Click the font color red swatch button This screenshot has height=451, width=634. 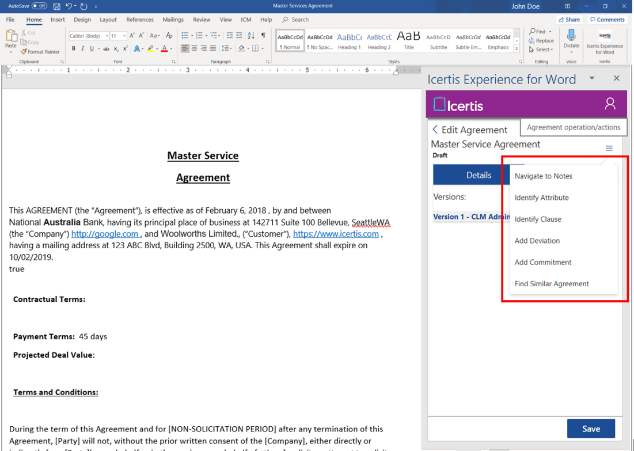(164, 49)
